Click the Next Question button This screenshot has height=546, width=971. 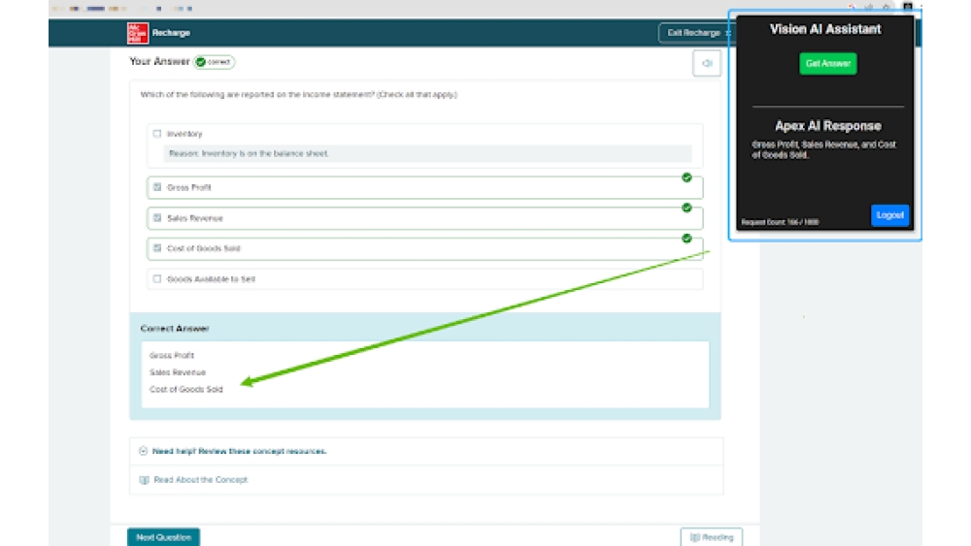tap(163, 537)
